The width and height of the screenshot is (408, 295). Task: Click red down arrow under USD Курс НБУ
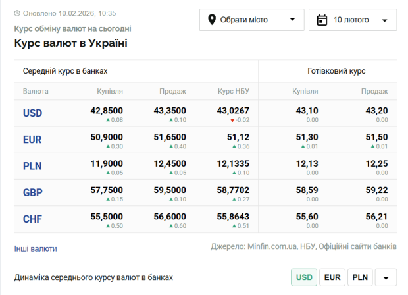pyautogui.click(x=232, y=121)
